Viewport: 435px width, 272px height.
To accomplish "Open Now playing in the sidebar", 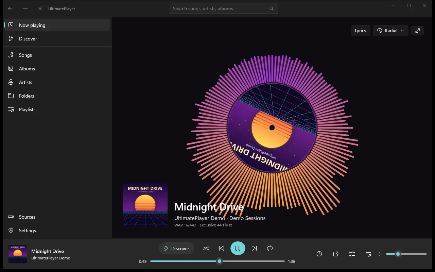I will 57,25.
